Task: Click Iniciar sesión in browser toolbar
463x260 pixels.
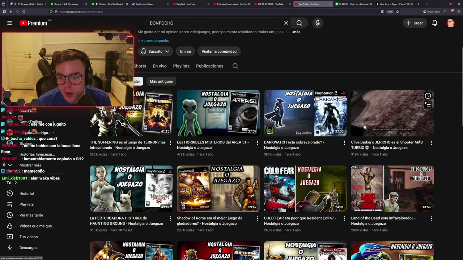Action: [431, 12]
